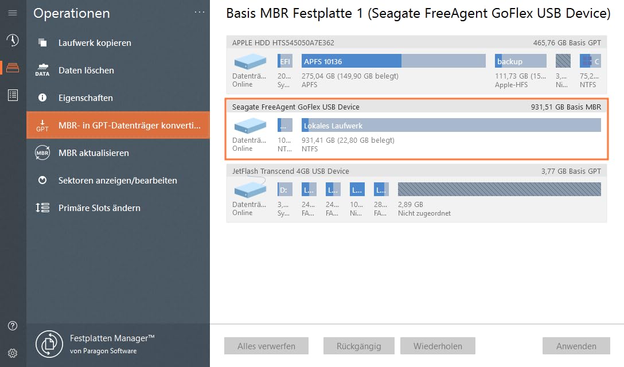
Task: Select first 24 FAT partition on JetFlash
Action: [309, 190]
